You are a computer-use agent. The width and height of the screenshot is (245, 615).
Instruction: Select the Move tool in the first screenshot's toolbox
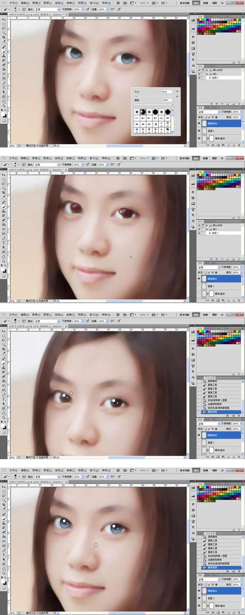click(x=4, y=19)
